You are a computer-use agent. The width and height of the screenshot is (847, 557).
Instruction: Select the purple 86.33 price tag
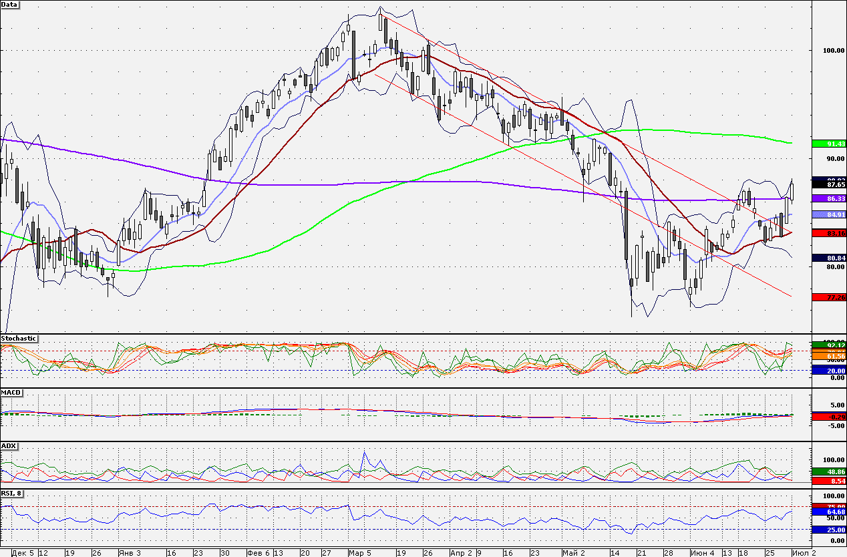click(x=828, y=199)
